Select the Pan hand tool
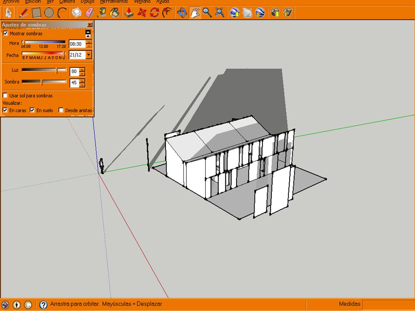The width and height of the screenshot is (415, 311). tap(195, 13)
